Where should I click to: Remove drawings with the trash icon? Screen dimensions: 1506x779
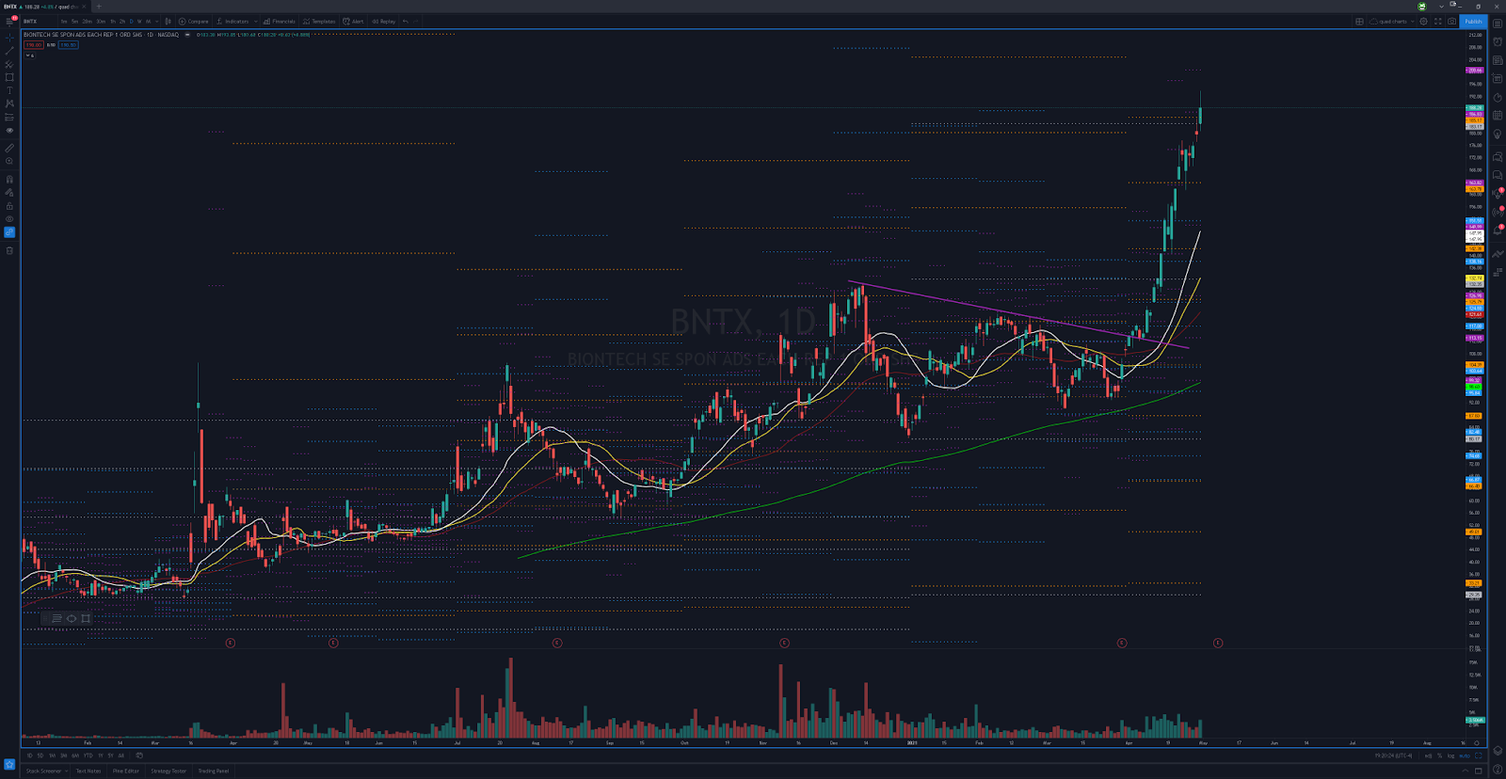click(x=9, y=250)
